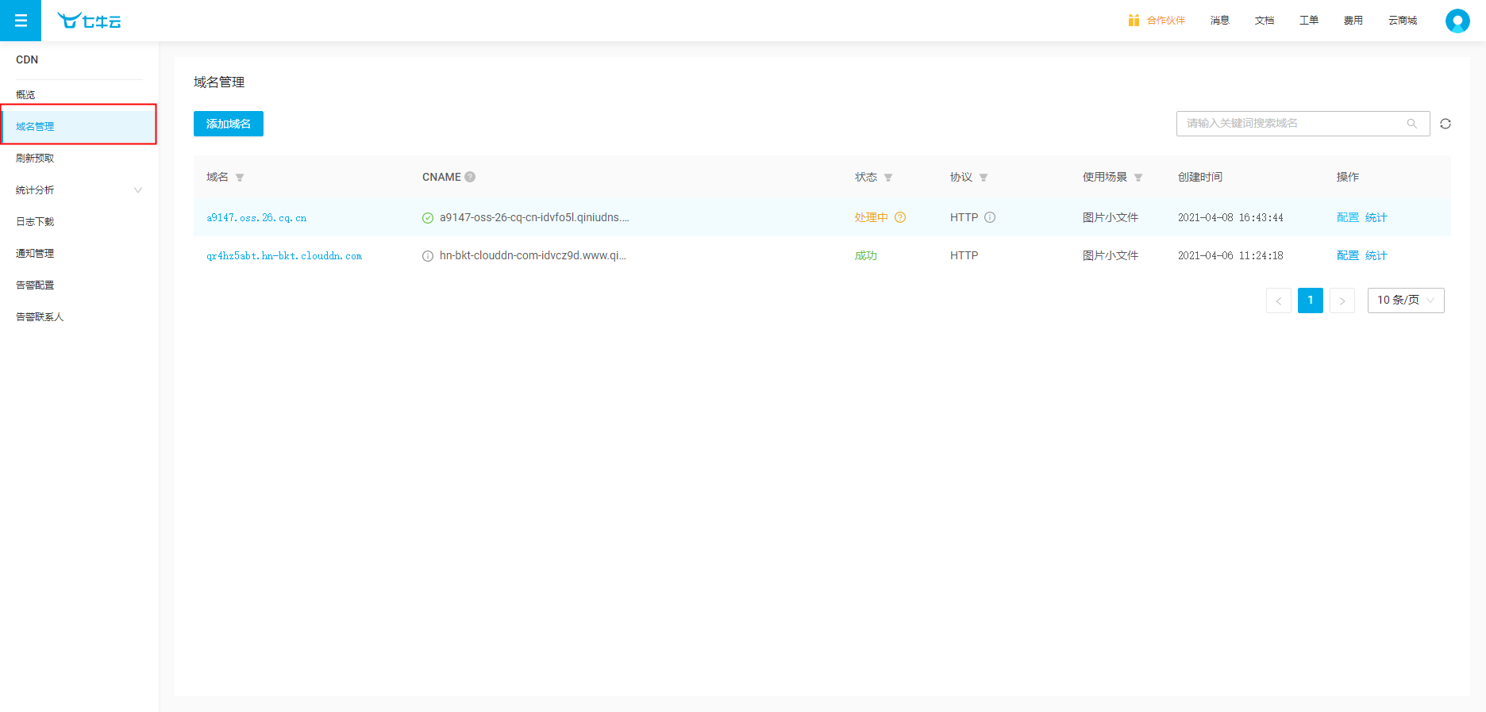Click the search magnifier icon
Image resolution: width=1486 pixels, height=712 pixels.
[1411, 124]
